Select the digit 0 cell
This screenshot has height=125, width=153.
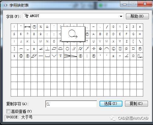(x=113, y=27)
